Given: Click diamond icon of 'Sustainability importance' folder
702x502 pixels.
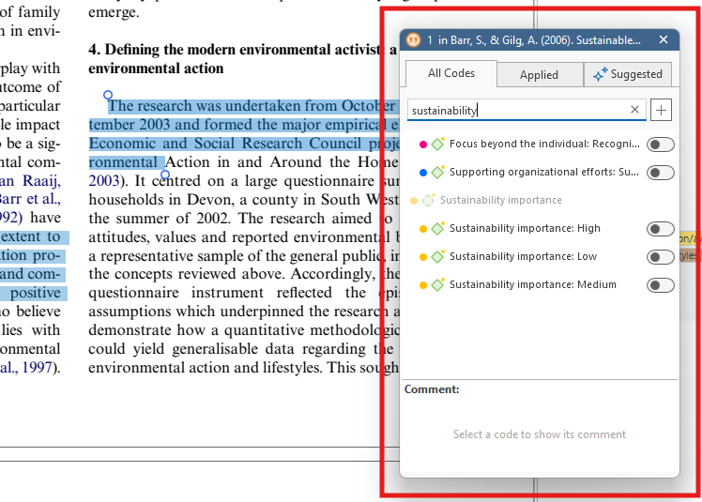Looking at the screenshot, I should point(429,200).
